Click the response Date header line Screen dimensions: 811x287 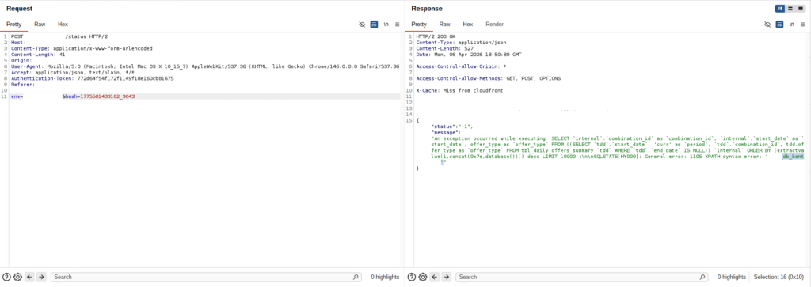(x=469, y=55)
